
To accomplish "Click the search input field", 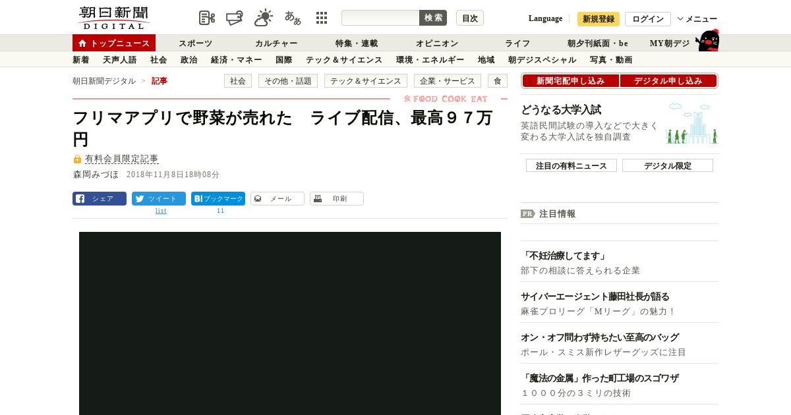I will 380,18.
